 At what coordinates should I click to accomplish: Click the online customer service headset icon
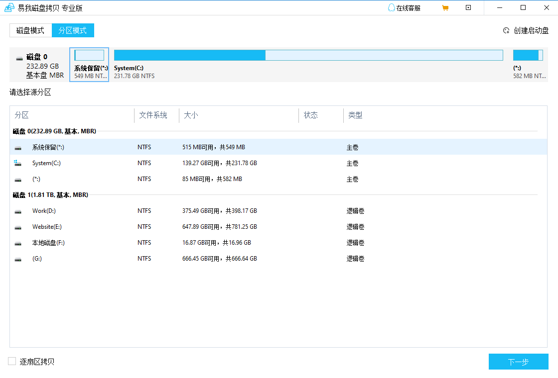[392, 8]
